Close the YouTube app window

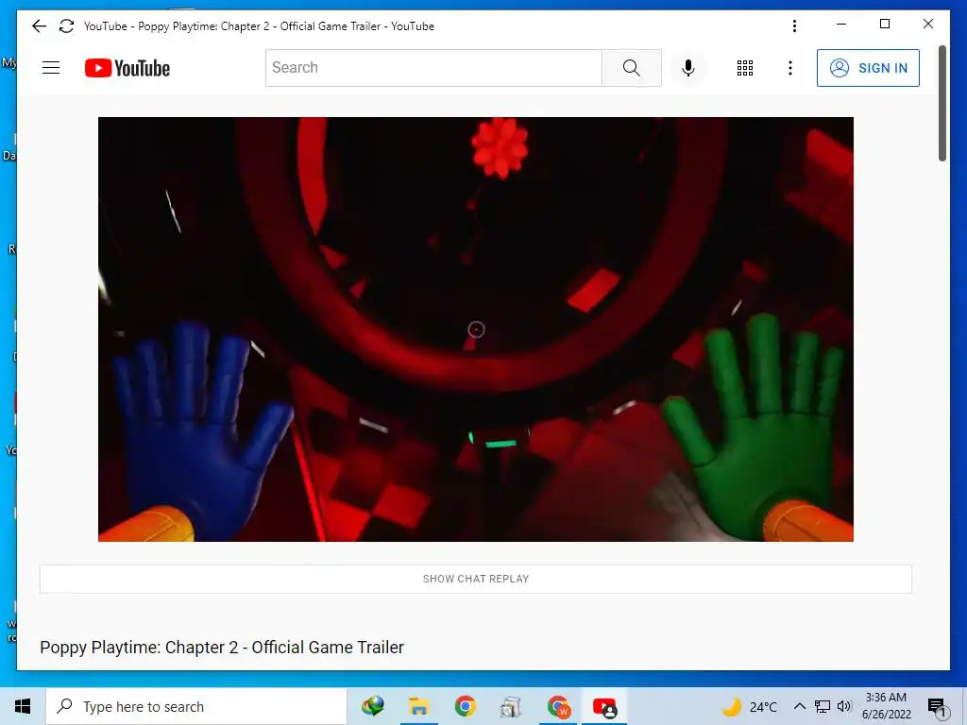928,24
